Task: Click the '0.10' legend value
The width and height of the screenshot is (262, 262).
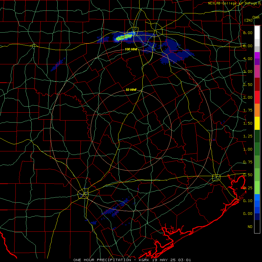Action: 248,201
